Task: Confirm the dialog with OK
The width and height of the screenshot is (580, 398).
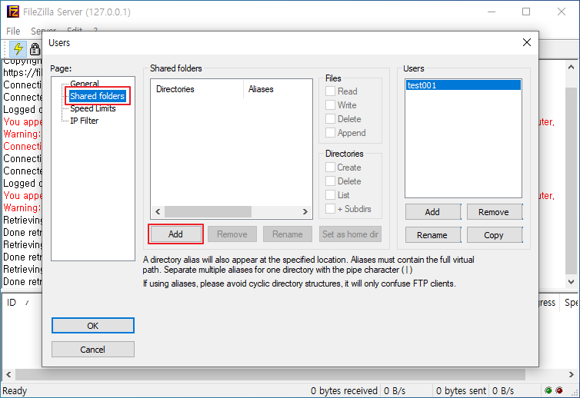Action: point(93,326)
